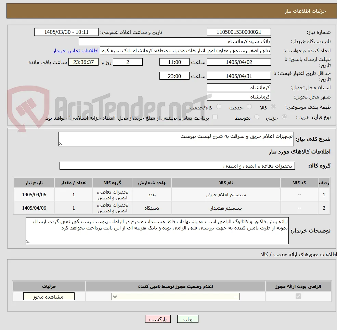This screenshot has width=337, height=330.
Task: Toggle the treasury documents payment checkbox
Action: pos(215,117)
